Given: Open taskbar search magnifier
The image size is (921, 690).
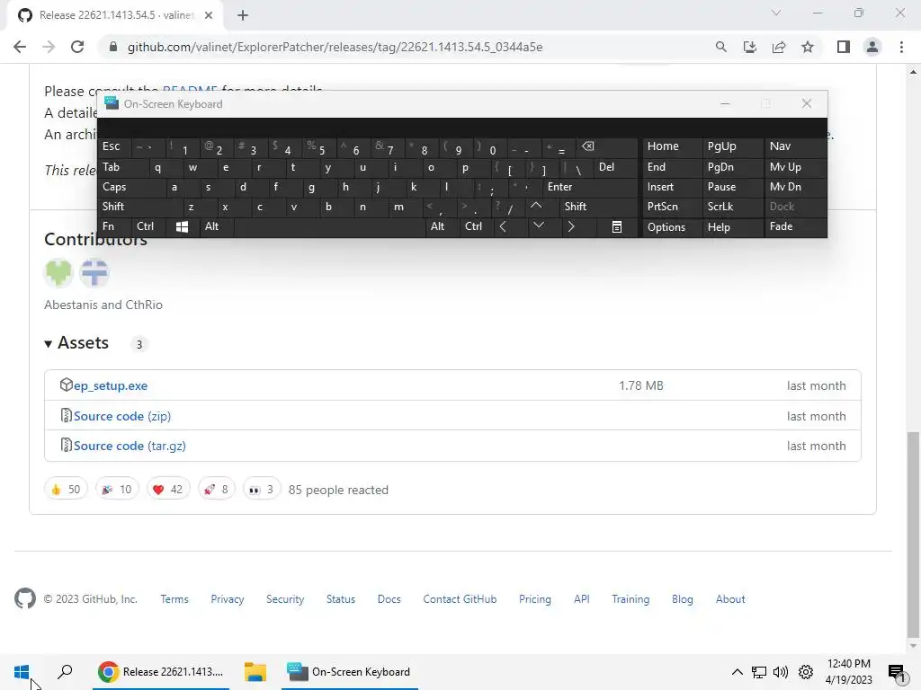Looking at the screenshot, I should pyautogui.click(x=65, y=672).
